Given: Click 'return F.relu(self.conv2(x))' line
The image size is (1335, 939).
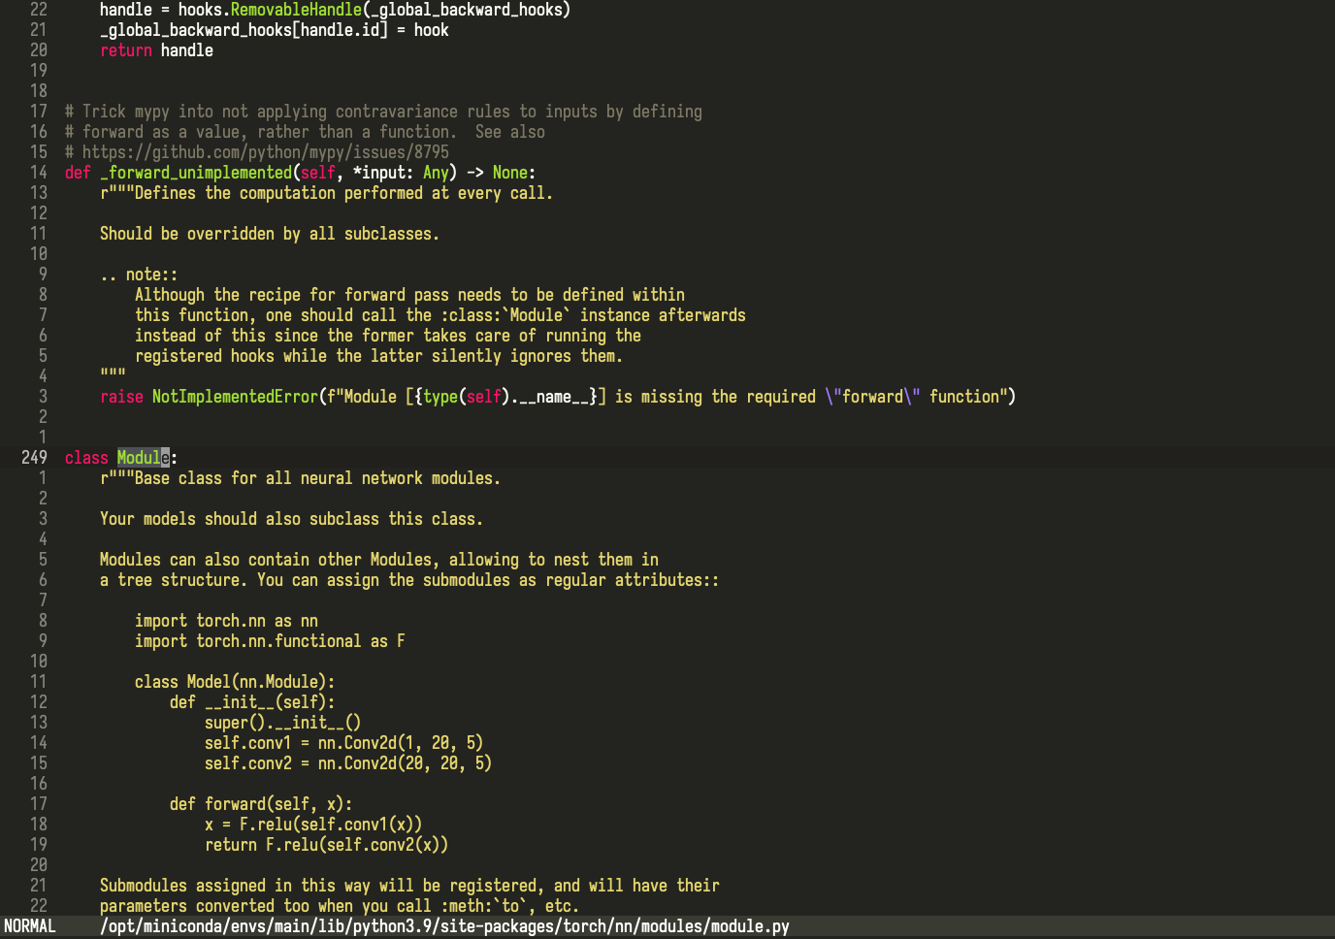Looking at the screenshot, I should point(326,845).
